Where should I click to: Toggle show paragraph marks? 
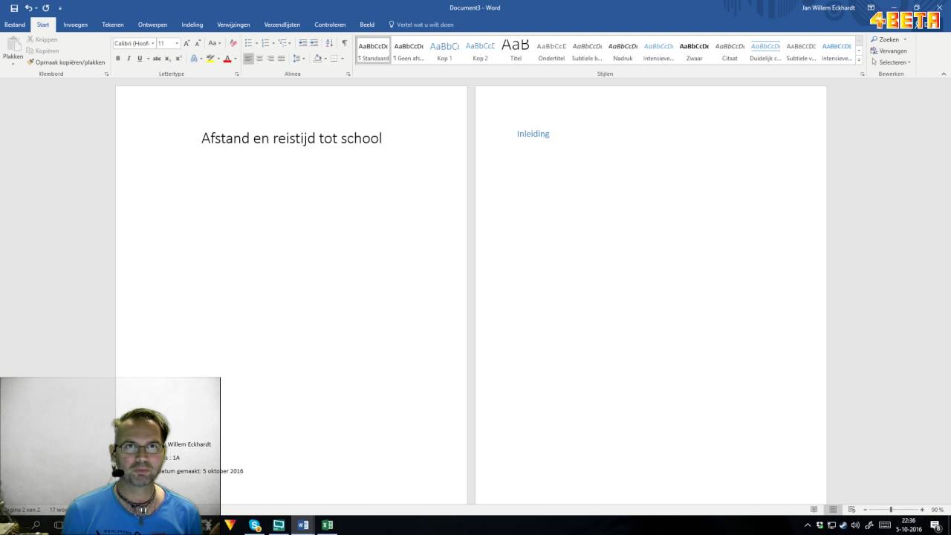pyautogui.click(x=344, y=43)
